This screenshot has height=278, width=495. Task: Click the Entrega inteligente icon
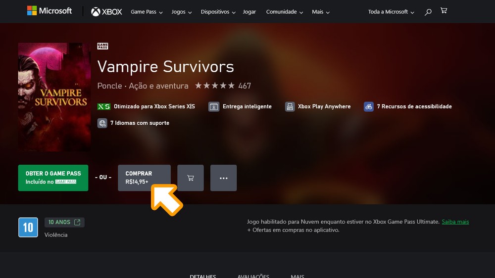coord(214,107)
